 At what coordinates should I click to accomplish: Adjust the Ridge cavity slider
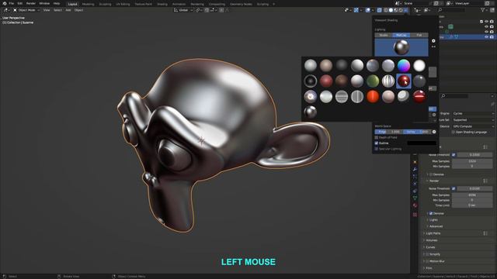click(x=389, y=132)
